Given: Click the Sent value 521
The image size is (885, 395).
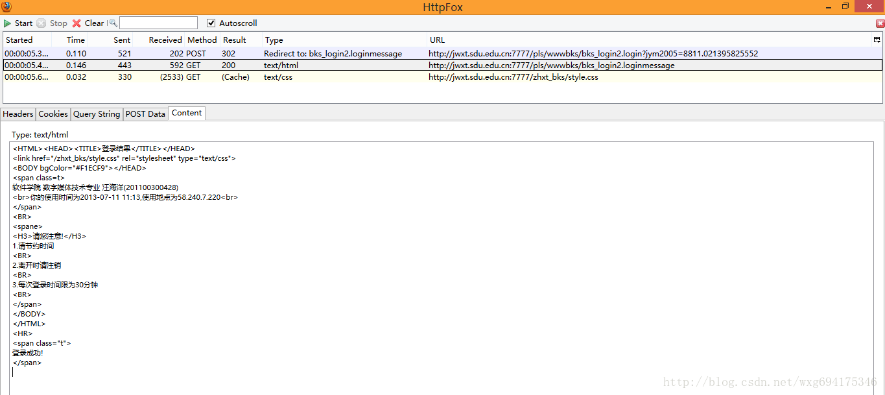Looking at the screenshot, I should pos(124,54).
